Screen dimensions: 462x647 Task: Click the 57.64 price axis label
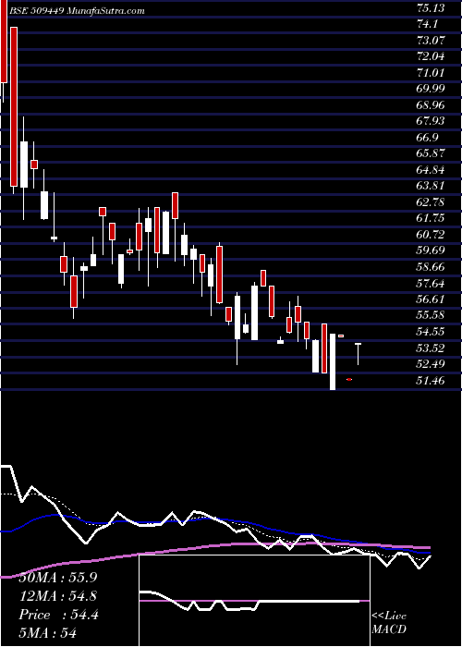(431, 283)
